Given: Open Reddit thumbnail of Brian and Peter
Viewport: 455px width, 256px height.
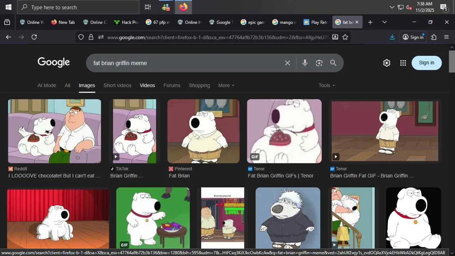Looking at the screenshot, I should point(54,131).
